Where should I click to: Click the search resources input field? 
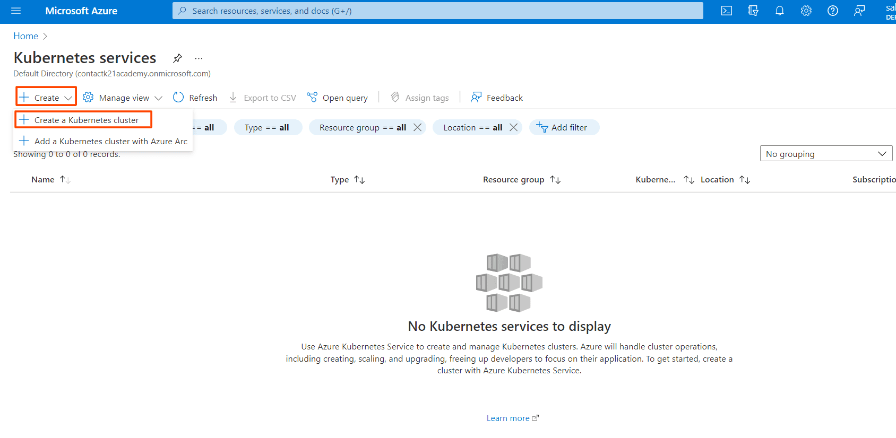tap(437, 11)
